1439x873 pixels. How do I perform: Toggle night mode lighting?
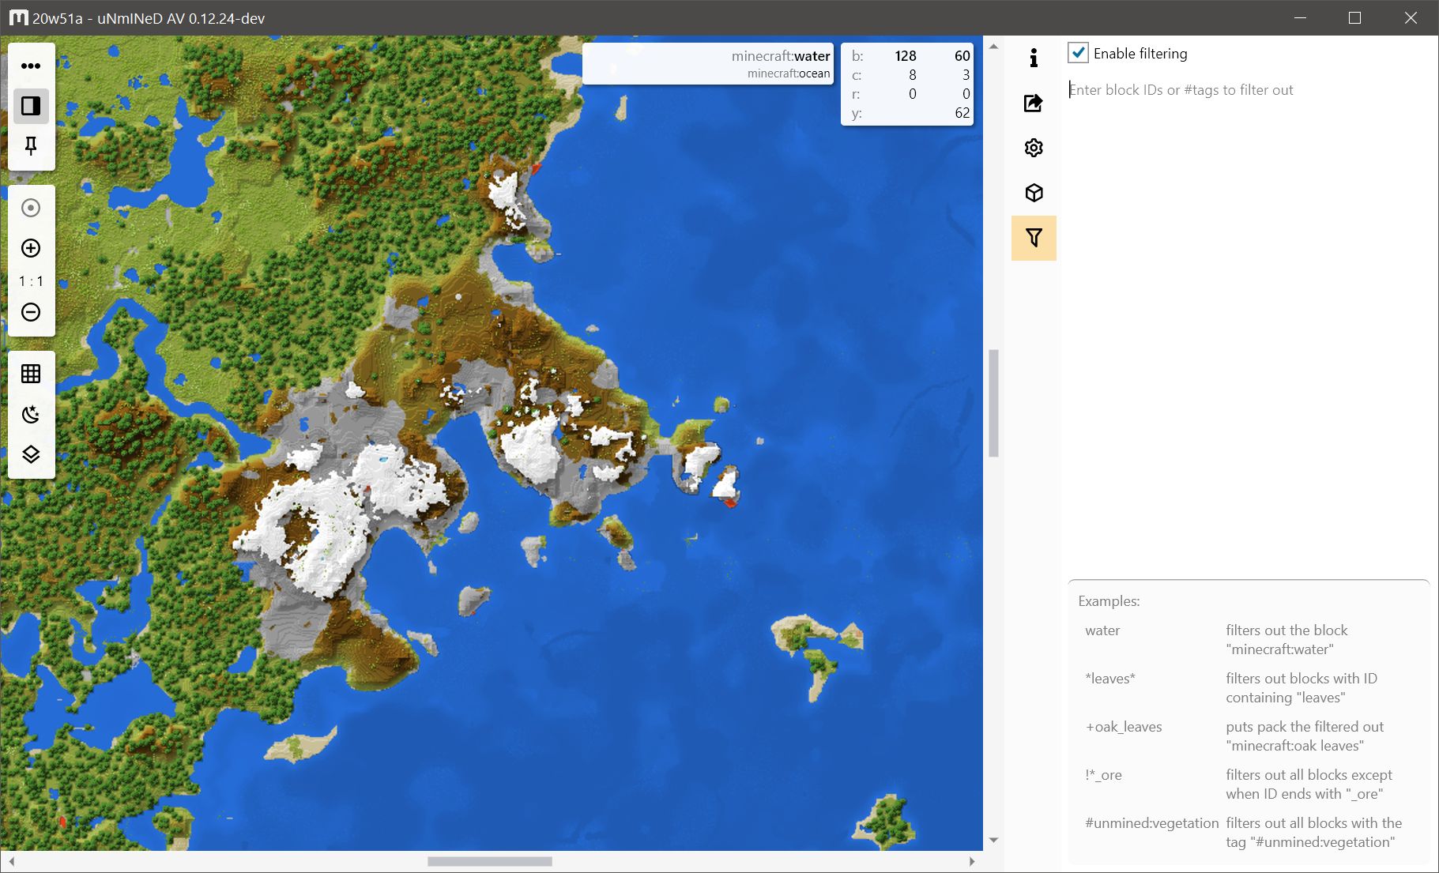(32, 414)
